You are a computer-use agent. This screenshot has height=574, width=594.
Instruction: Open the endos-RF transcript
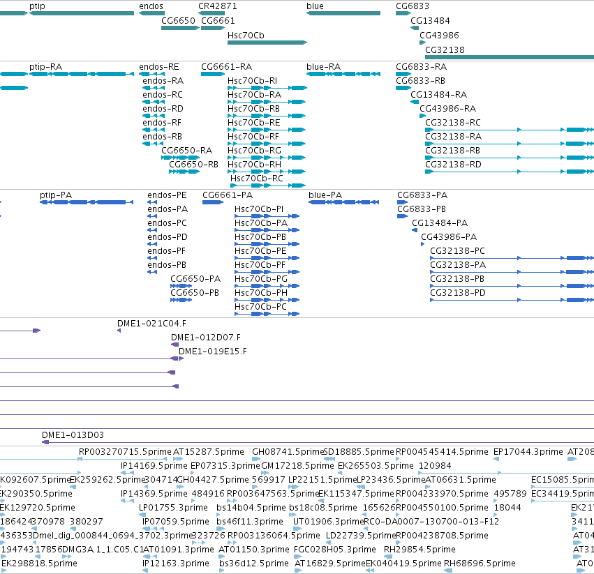[154, 130]
